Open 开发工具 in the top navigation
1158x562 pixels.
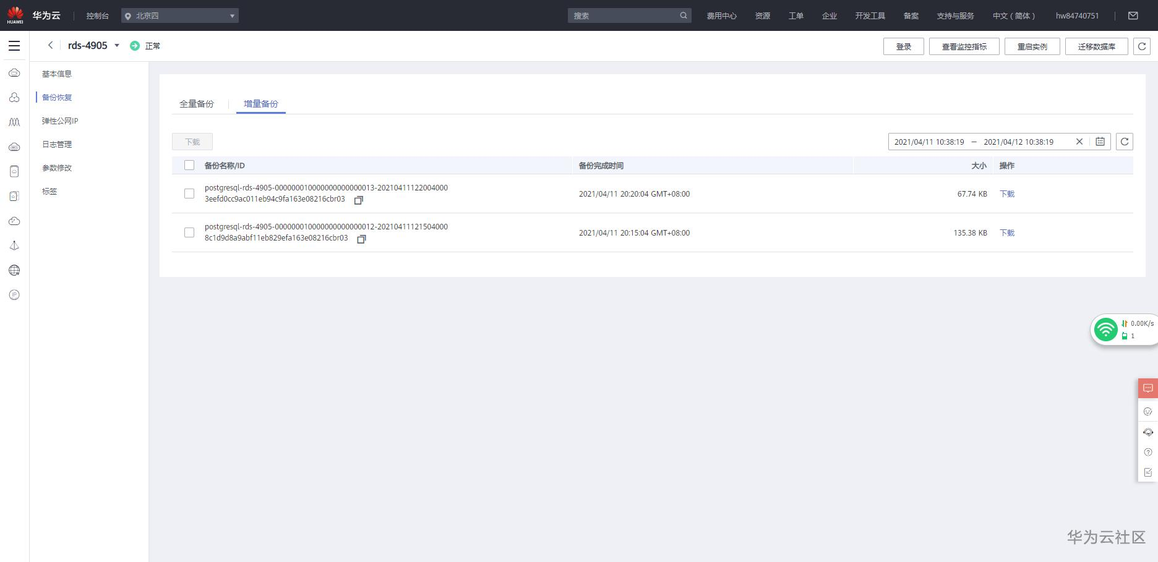(870, 16)
